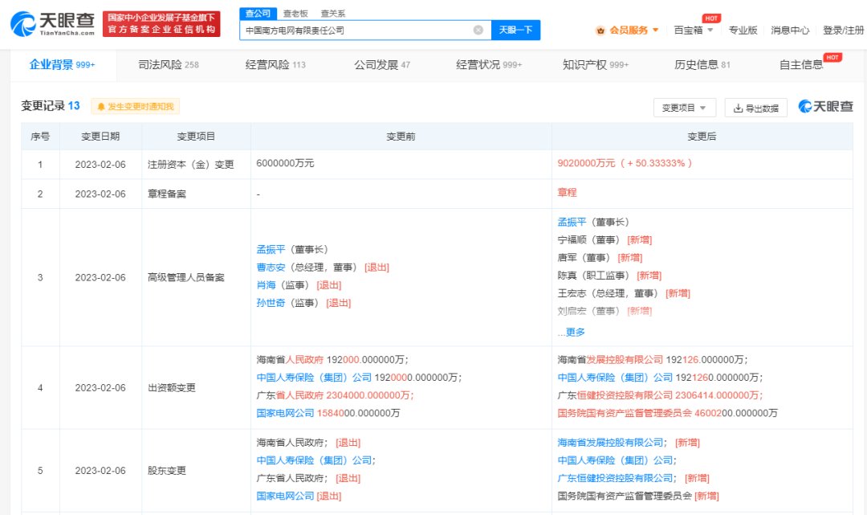Open 登录/注册 page
Screen dimensions: 867x515
pos(843,30)
